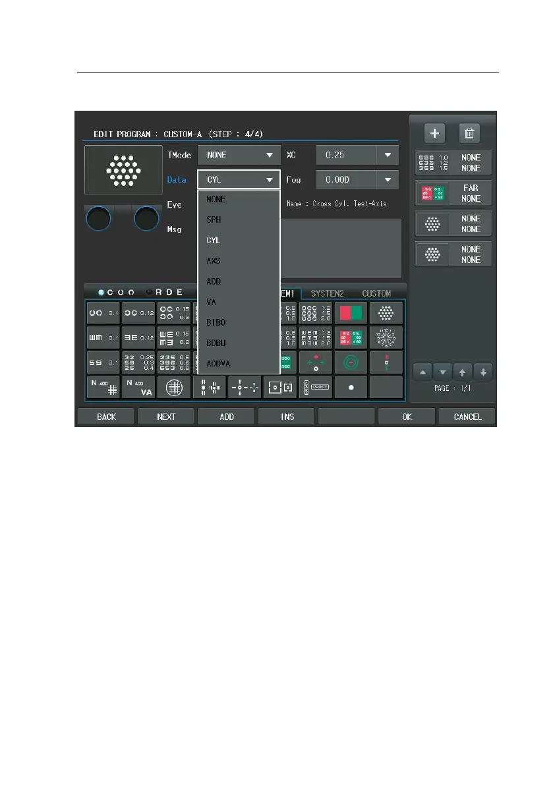This screenshot has height=785, width=553.
Task: Select the numbers 0.25-0.4 chart
Action: [x=138, y=363]
